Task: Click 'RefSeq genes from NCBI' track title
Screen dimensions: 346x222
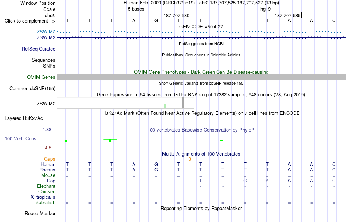Action: 201,44
